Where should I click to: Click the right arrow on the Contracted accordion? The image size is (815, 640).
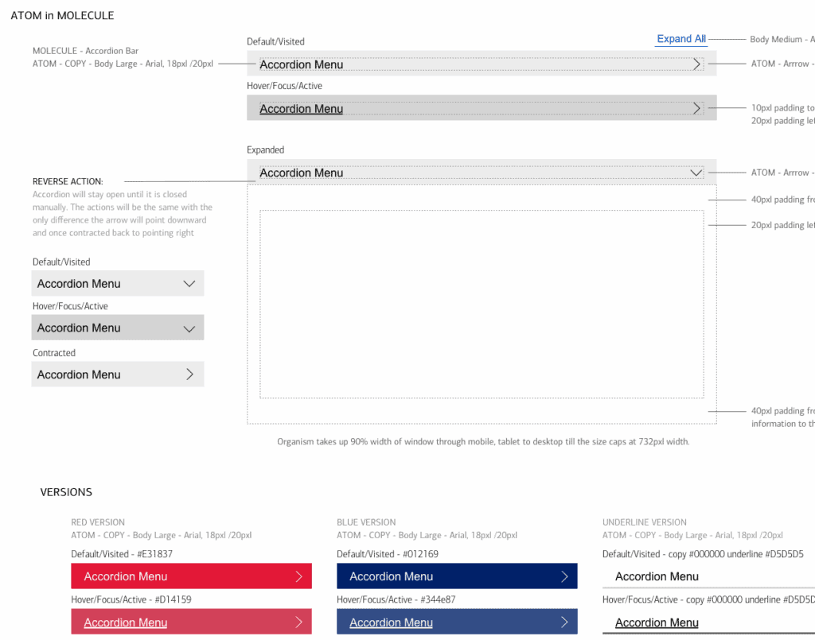pyautogui.click(x=190, y=374)
